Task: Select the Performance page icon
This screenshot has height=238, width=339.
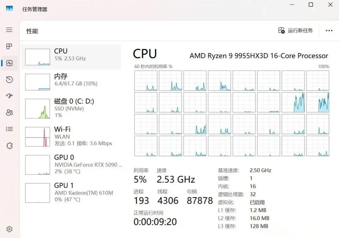Action: 9,63
